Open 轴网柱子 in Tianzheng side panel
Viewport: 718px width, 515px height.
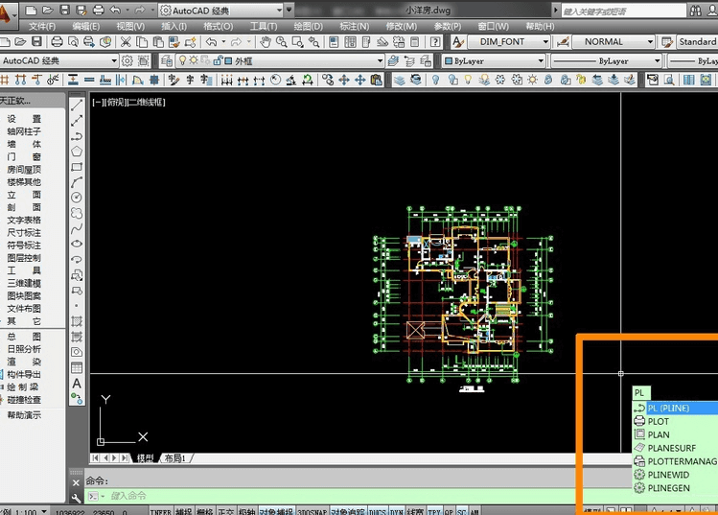[24, 131]
